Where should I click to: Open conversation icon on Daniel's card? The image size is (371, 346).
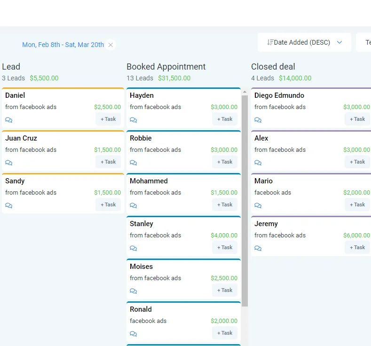pos(9,120)
